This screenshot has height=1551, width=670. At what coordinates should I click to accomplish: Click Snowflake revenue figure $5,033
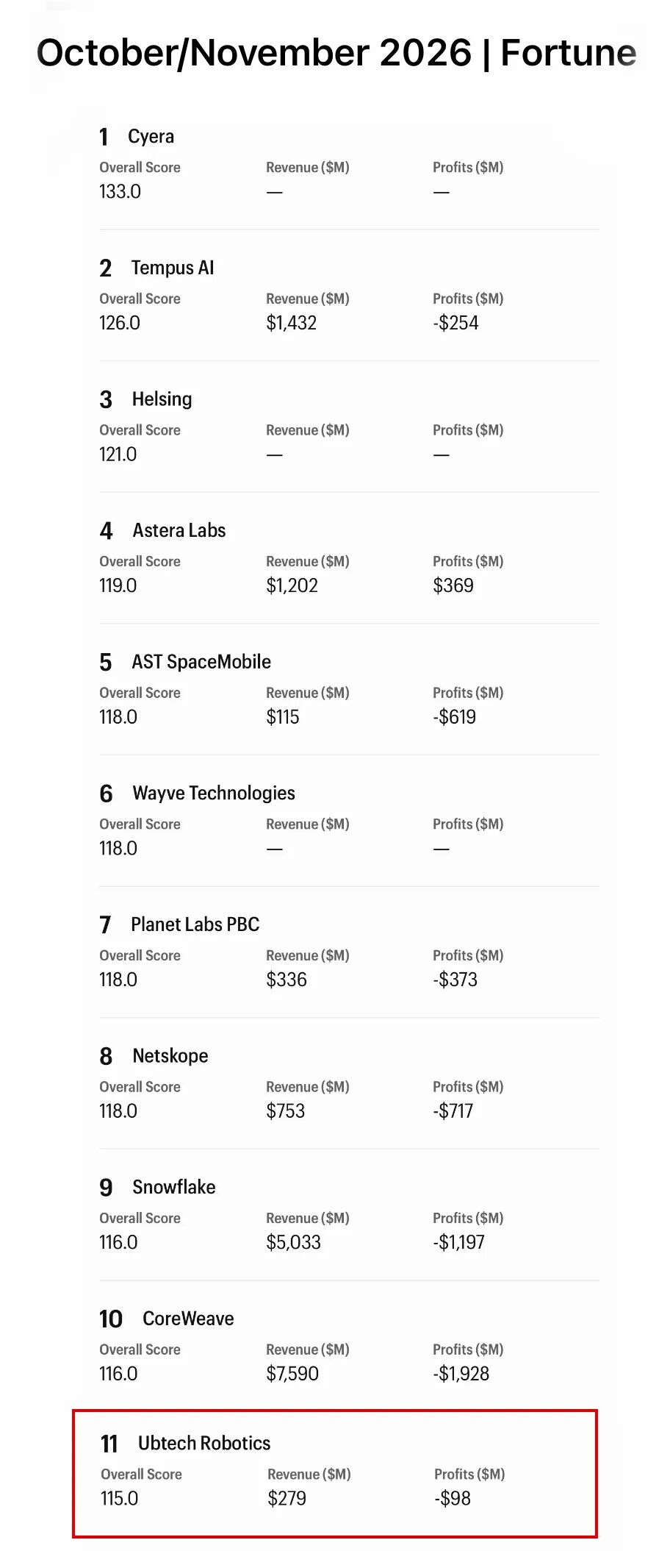[x=293, y=1242]
